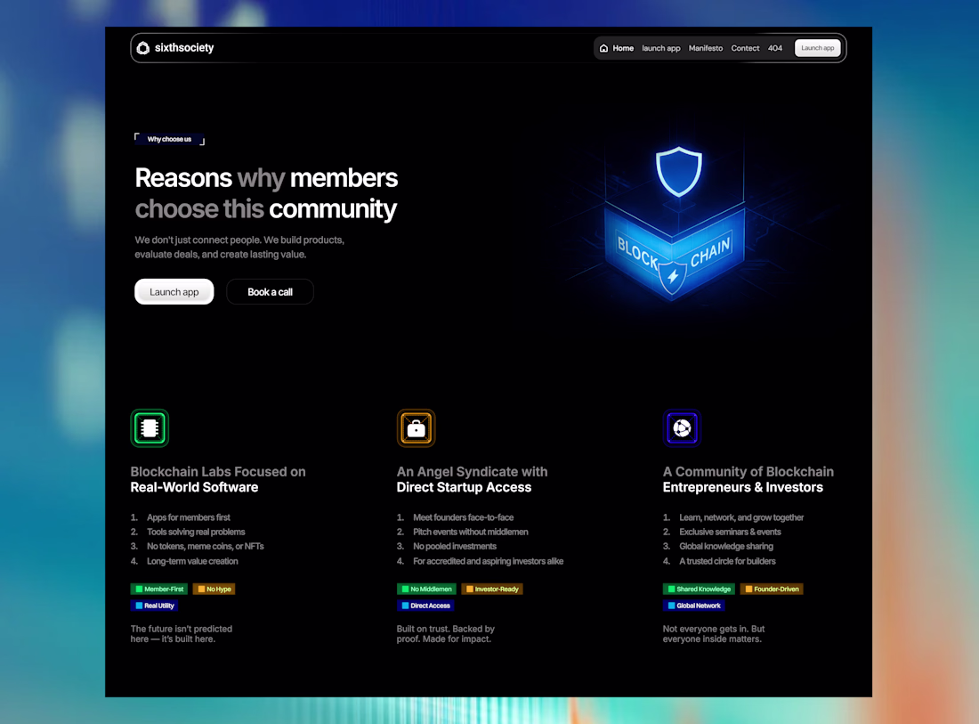Click the heading 'Reasons why members'
Screen dimensions: 979x724
click(x=267, y=178)
